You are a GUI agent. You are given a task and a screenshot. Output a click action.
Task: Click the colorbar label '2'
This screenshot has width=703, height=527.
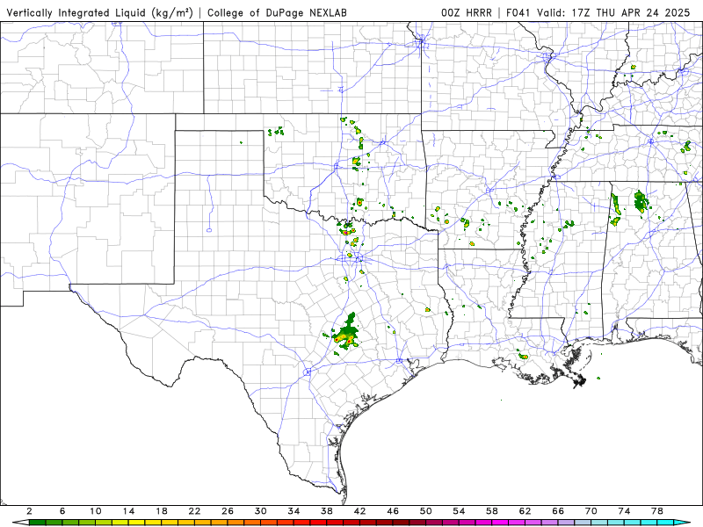point(29,511)
